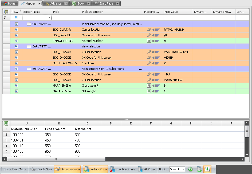Show All Rows in the mapper
The width and height of the screenshot is (252, 174).
pyautogui.click(x=146, y=169)
